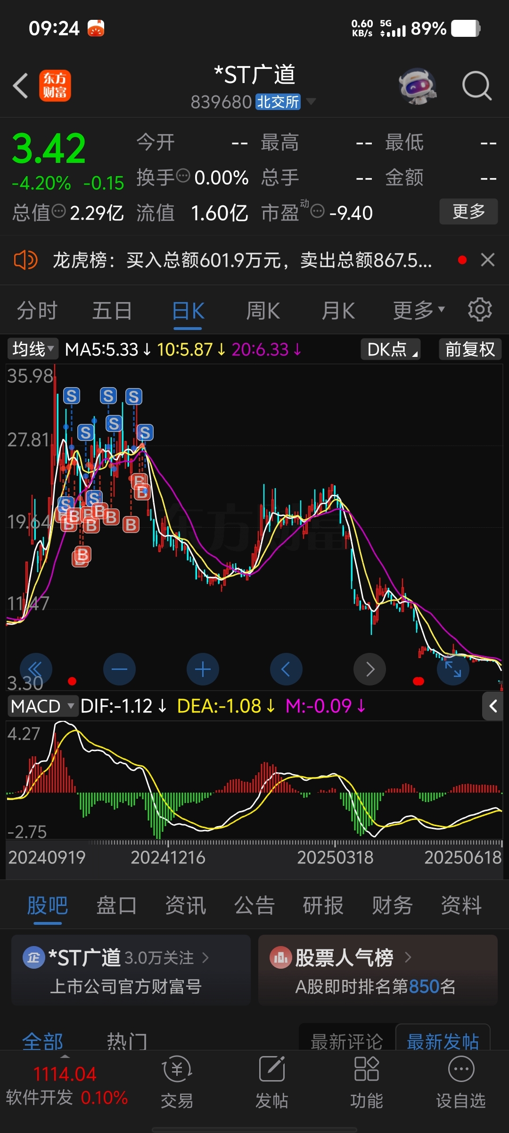Tap the 1114.04 index value
Viewport: 509px width, 1133px height.
click(65, 1074)
